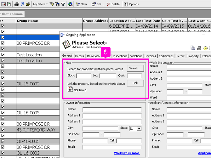Image resolution: width=211 pixels, height=158 pixels.
Task: Sort by the Last Test Date column header
Action: pos(148,21)
